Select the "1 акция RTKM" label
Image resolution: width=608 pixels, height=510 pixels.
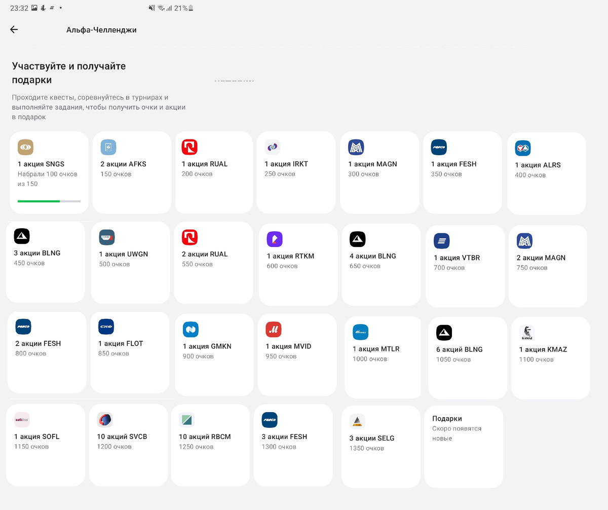click(291, 256)
